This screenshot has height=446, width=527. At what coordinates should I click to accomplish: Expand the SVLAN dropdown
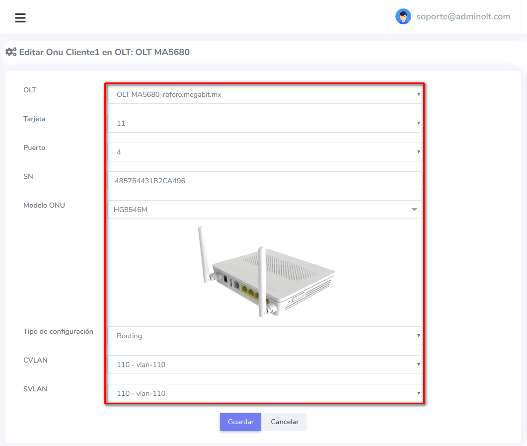(x=265, y=393)
